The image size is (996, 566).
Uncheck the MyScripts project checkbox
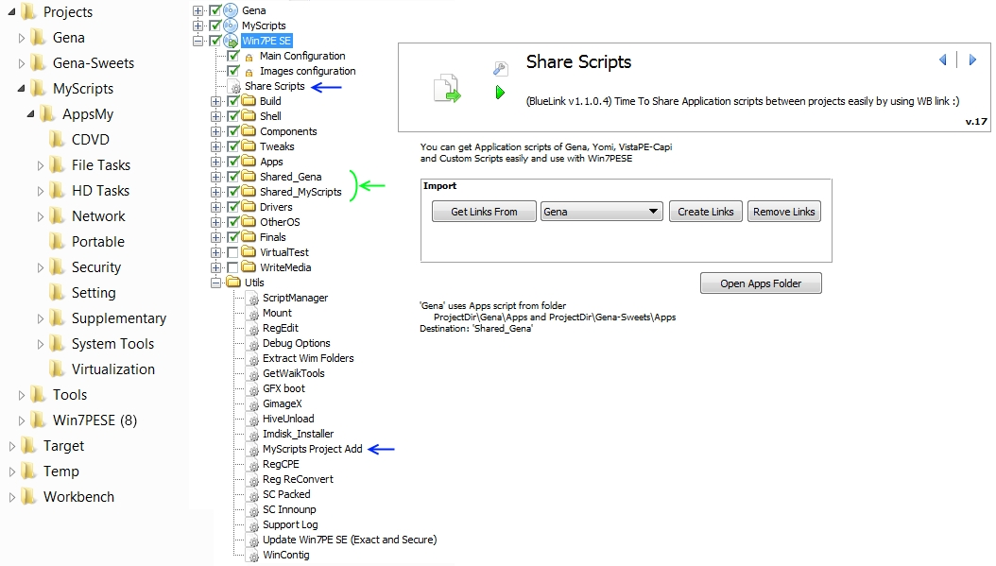[215, 26]
